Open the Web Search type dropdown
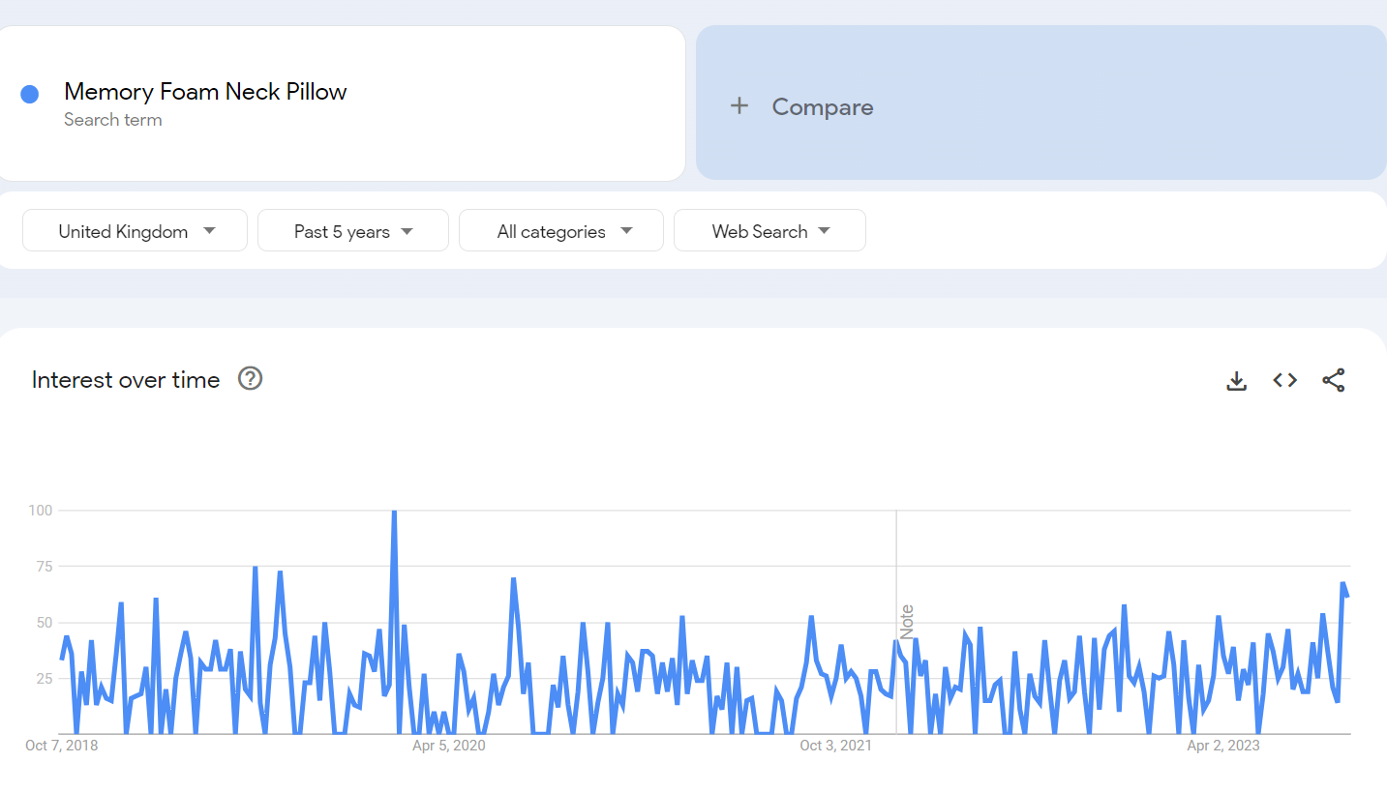Screen dimensions: 1387x792 tap(769, 231)
